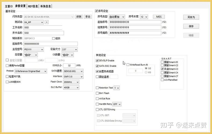Open the Interface ONFI 3.0 dropdown
The width and height of the screenshot is (212, 134).
point(73,77)
